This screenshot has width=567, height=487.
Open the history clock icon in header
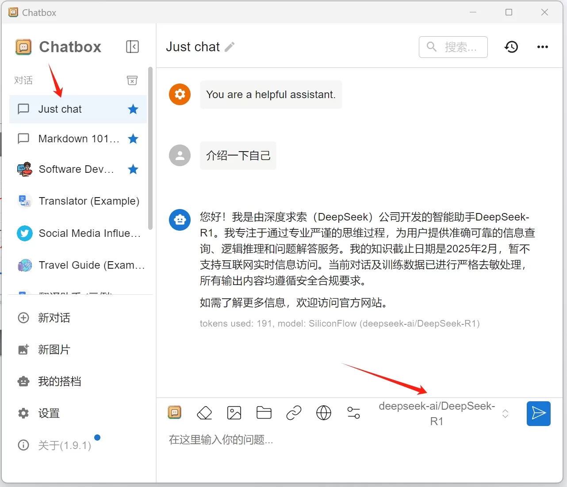(x=511, y=47)
